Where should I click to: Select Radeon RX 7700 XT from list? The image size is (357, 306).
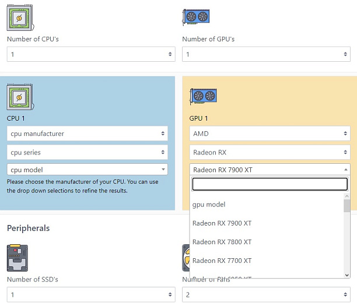(x=267, y=261)
